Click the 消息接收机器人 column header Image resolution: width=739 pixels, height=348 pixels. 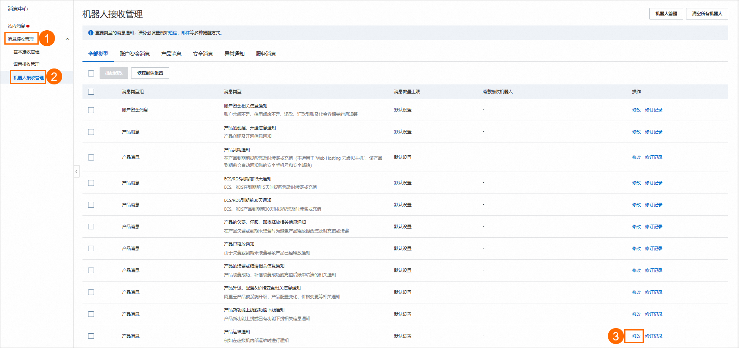pyautogui.click(x=497, y=92)
